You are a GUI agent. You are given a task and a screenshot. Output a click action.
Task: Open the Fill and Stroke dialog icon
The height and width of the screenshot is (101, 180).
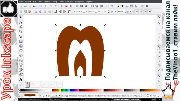point(118,6)
